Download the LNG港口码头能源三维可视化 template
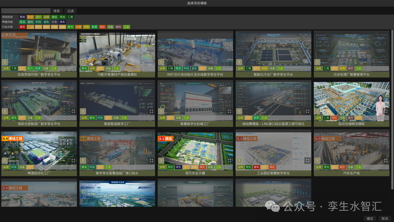Viewport: 394px width, 222px height. click(239, 111)
